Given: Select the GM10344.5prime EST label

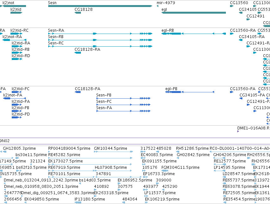Looking at the screenshot, I should click(x=110, y=148).
